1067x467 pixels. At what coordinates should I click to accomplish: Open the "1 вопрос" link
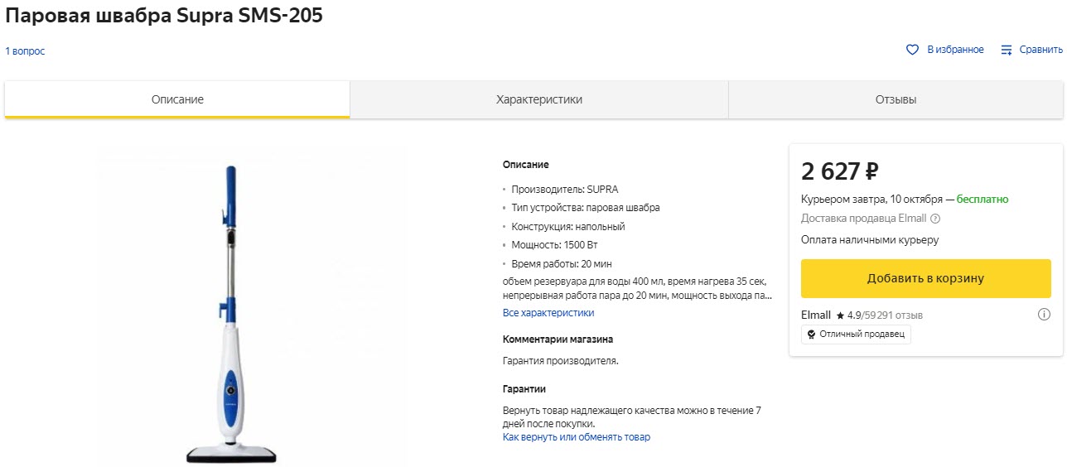coord(25,51)
